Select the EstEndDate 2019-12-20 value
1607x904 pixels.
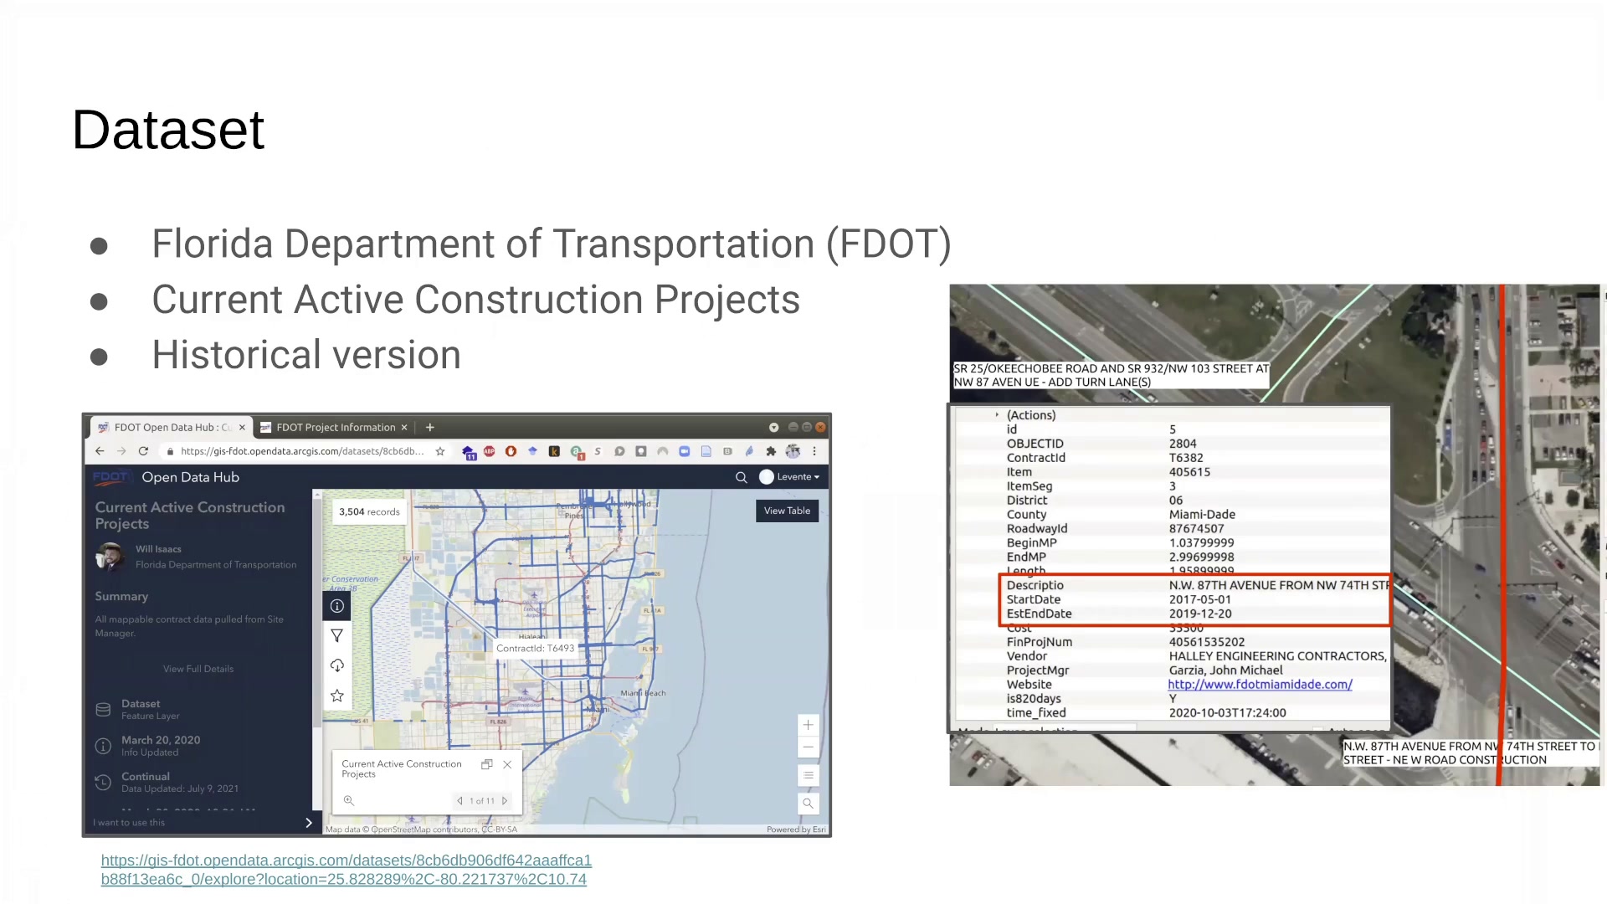click(1200, 614)
